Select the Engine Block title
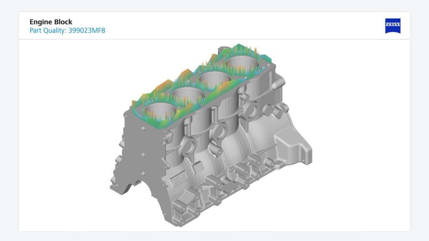The height and width of the screenshot is (241, 429). pyautogui.click(x=50, y=21)
